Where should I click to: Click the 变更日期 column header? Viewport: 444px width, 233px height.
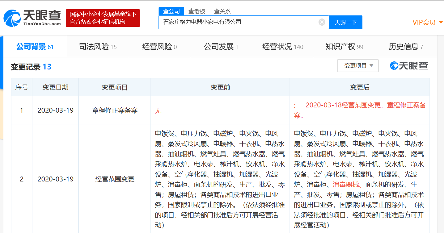tap(55, 87)
